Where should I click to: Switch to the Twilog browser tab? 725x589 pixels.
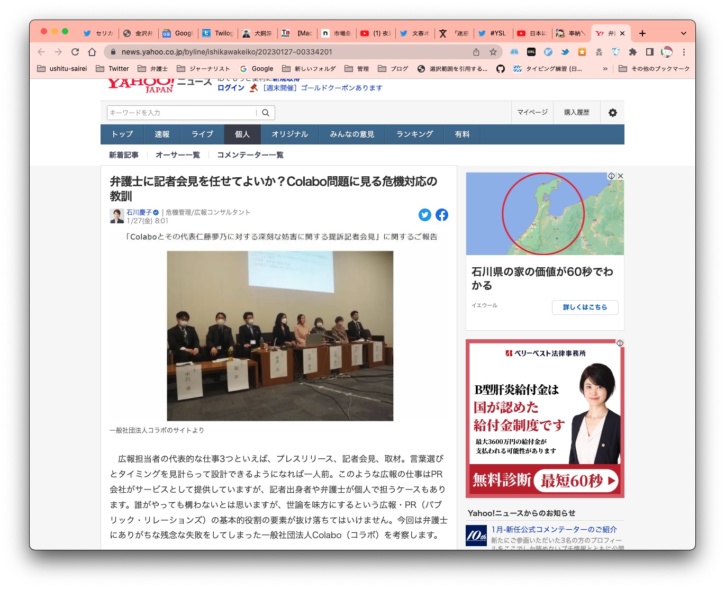[x=217, y=33]
